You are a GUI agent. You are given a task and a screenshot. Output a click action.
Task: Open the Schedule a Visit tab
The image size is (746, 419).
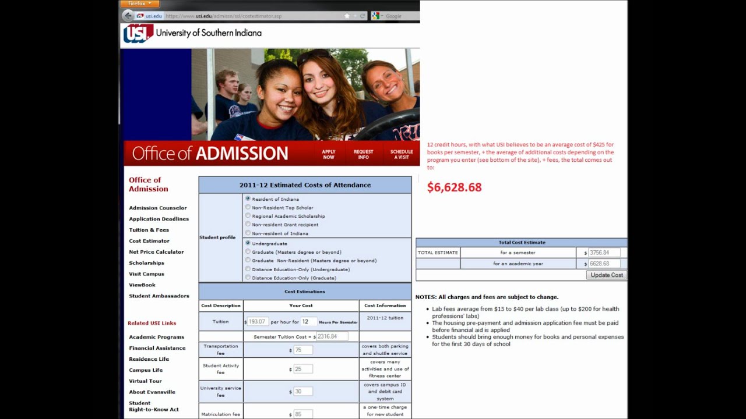402,154
